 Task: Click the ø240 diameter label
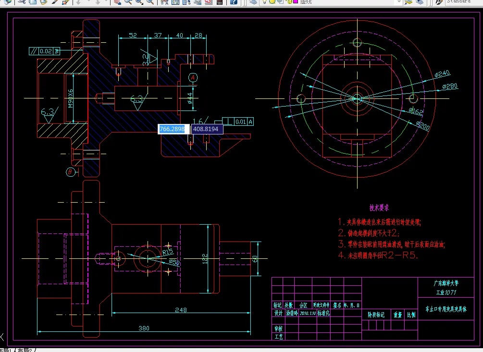click(x=442, y=74)
